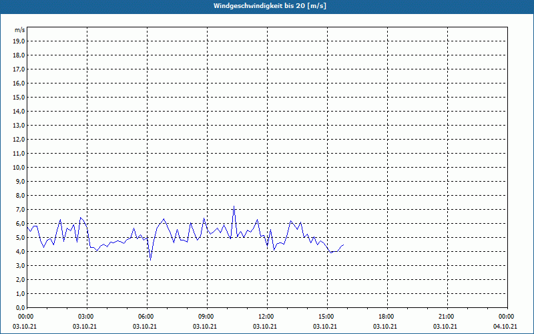The height and width of the screenshot is (334, 534).
Task: Click the 7,0 y-axis label
Action: 20,209
